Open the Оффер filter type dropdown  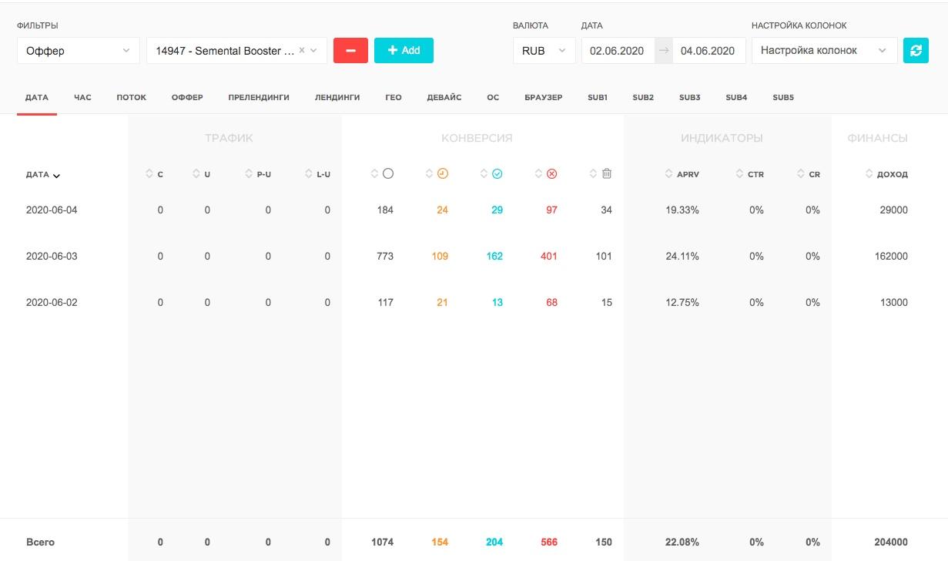pos(78,50)
